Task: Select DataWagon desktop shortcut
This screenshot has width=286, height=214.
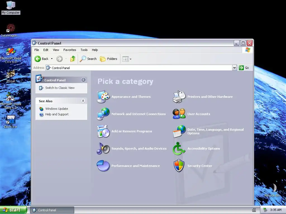Action: click(11, 30)
